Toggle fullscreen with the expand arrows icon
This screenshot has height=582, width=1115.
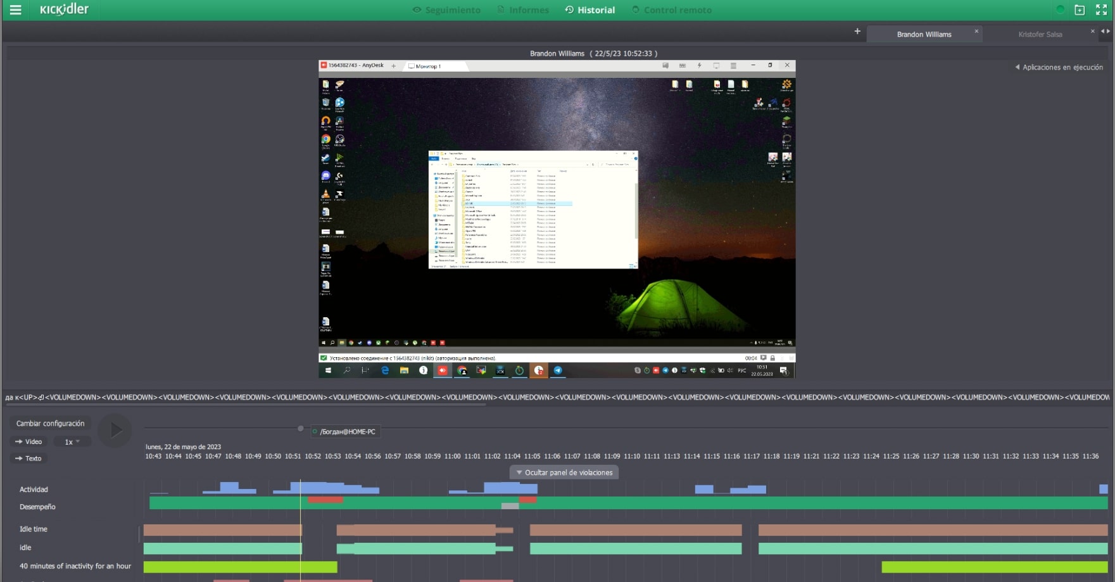(1101, 9)
